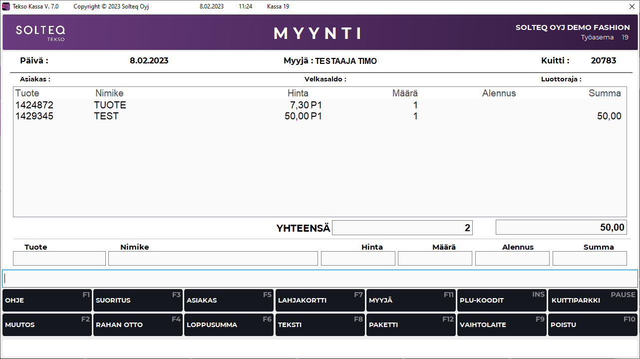The height and width of the screenshot is (359, 640).
Task: Click the Alennus discount input field
Action: point(512,259)
